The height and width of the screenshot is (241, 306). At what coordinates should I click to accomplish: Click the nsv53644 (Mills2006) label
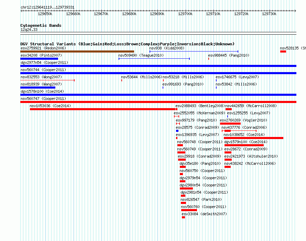[142, 77]
